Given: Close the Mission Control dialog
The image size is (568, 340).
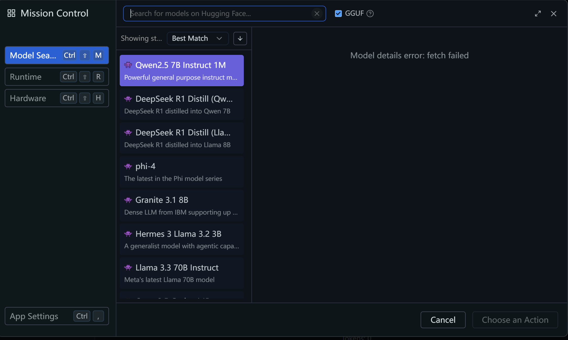Looking at the screenshot, I should (554, 14).
